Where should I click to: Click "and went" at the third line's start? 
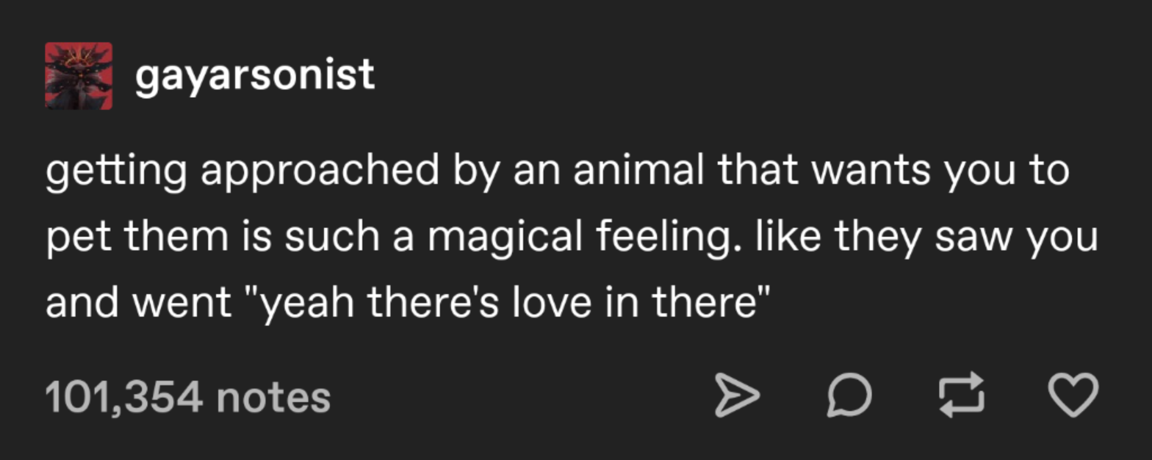[138, 303]
